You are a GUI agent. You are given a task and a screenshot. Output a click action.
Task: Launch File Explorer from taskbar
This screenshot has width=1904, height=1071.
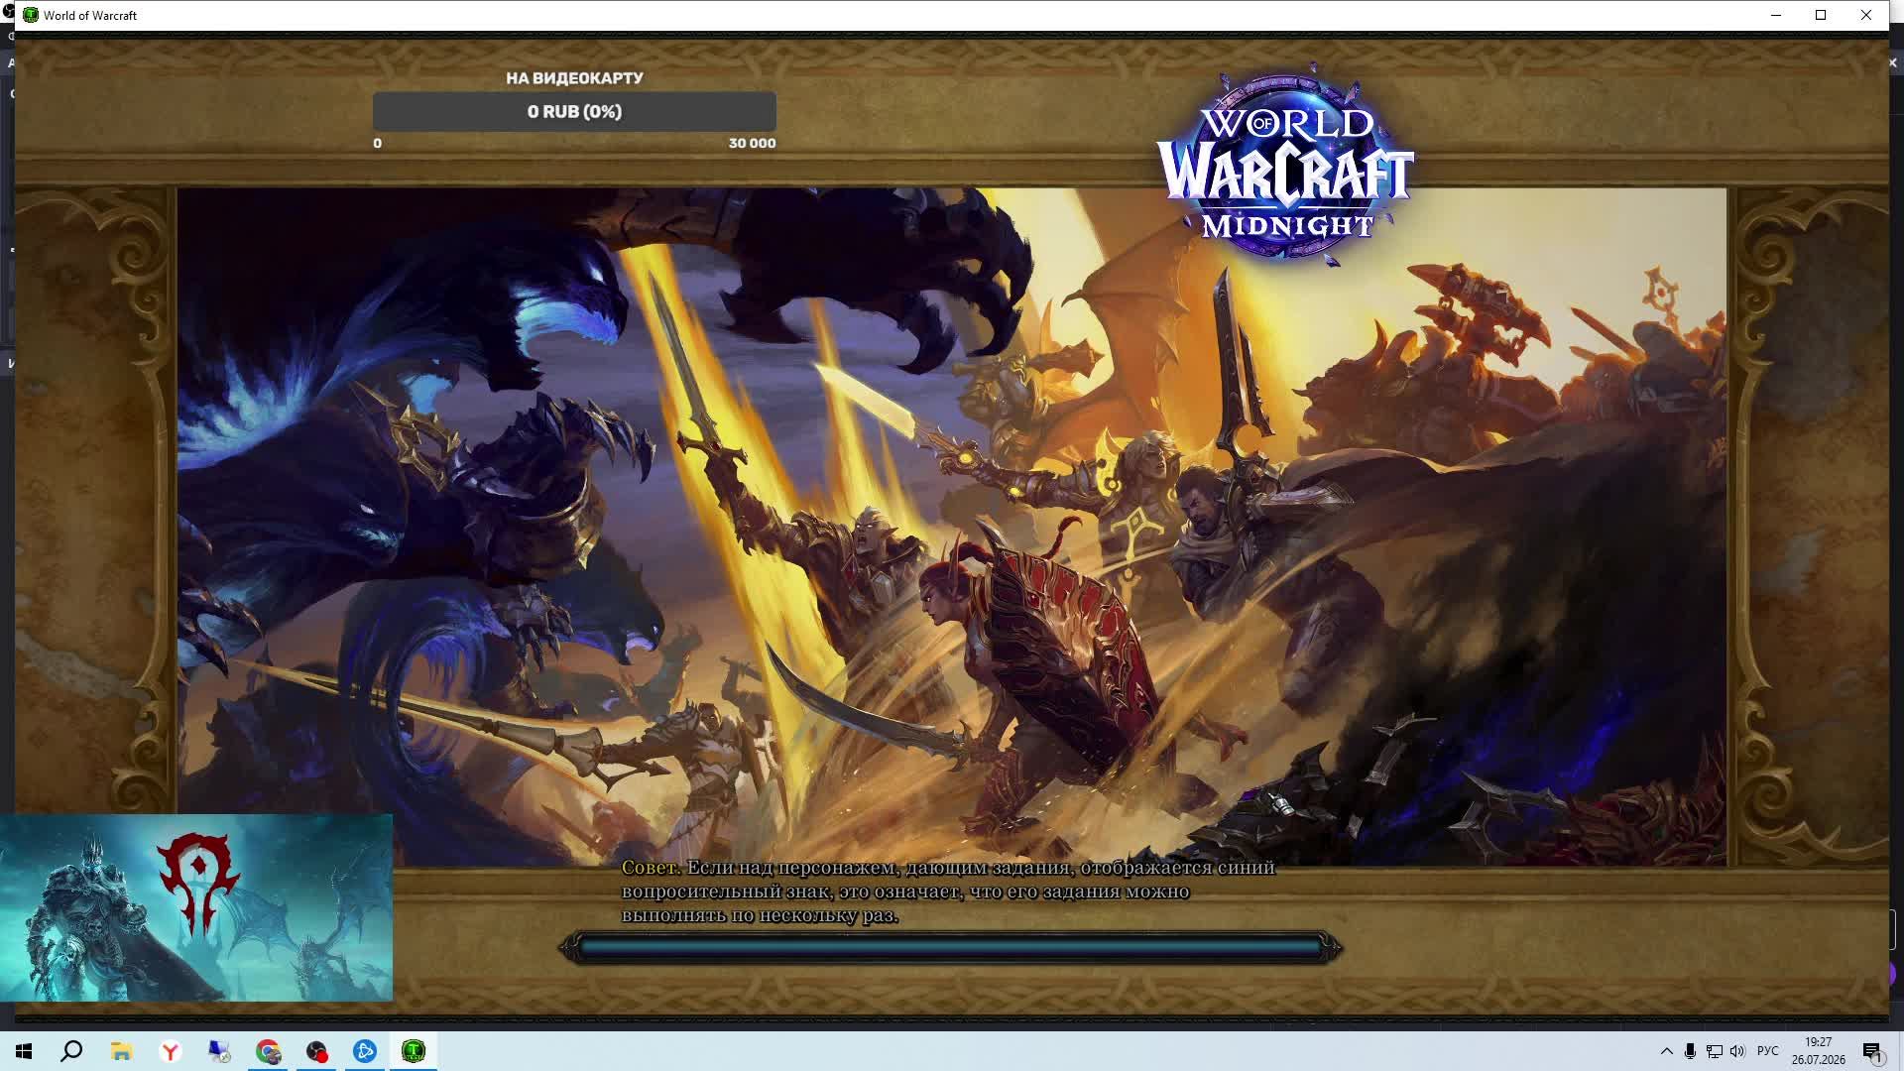[x=121, y=1051]
